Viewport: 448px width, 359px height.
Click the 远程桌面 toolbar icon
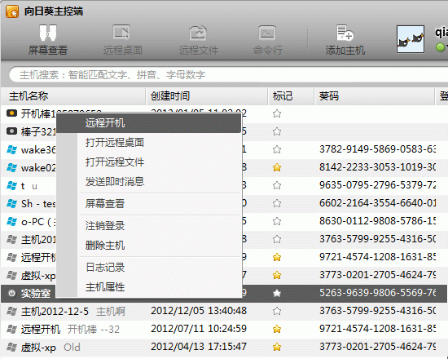(121, 33)
